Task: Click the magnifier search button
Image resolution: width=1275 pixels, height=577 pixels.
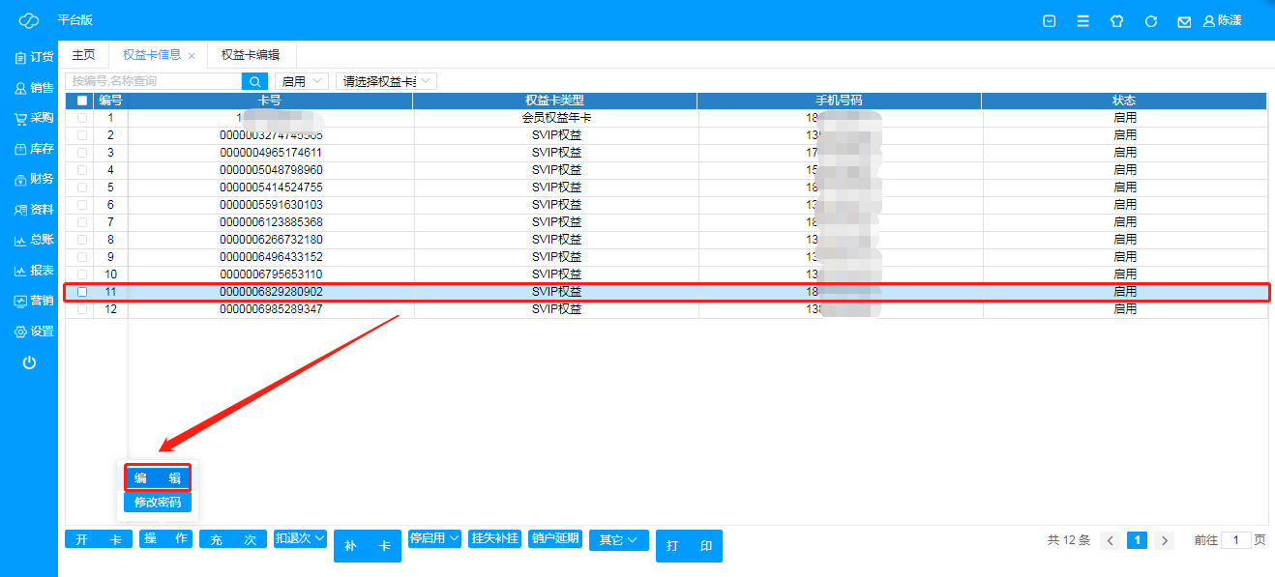Action: point(254,81)
